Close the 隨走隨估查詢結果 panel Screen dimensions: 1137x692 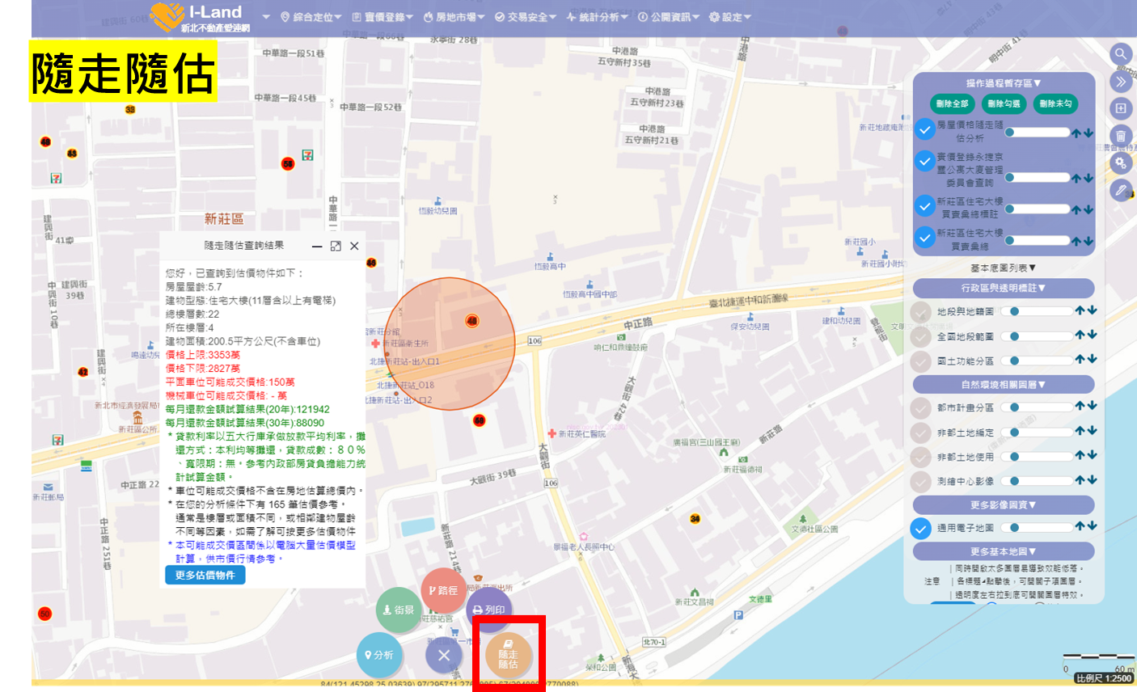click(354, 247)
